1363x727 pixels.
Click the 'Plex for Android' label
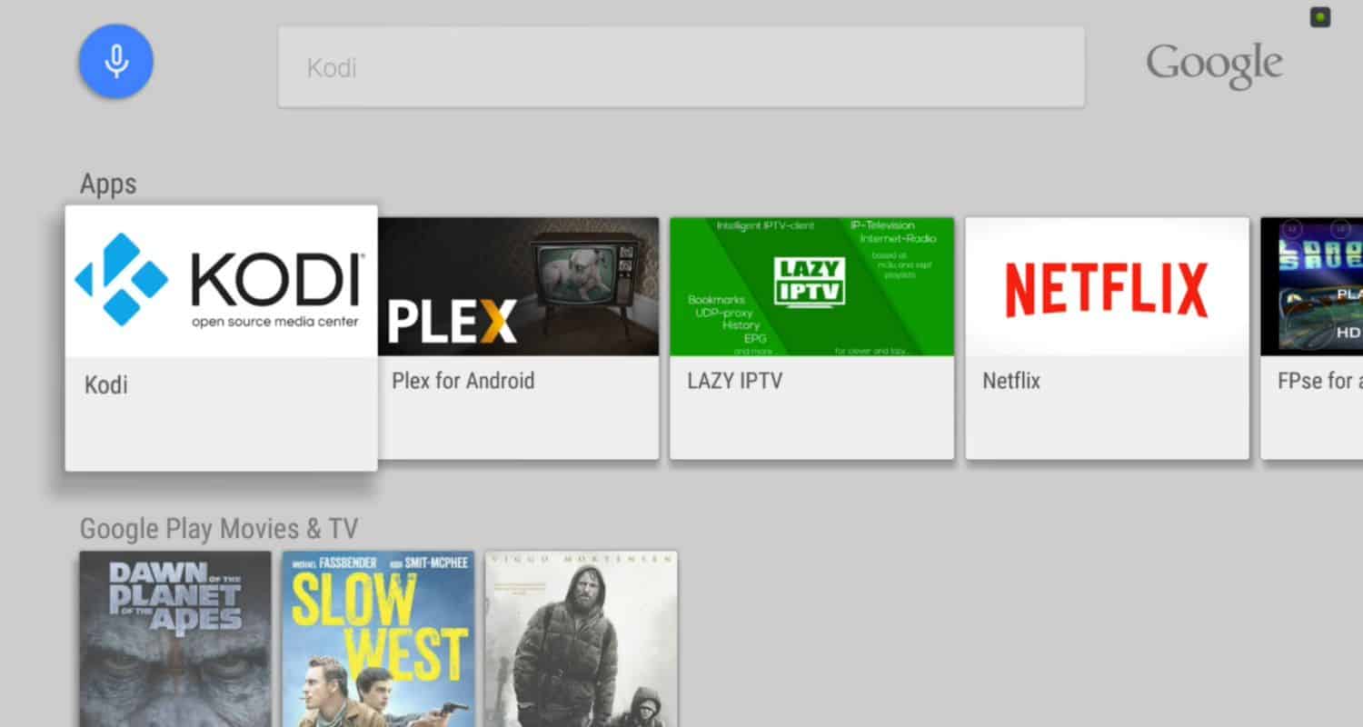pyautogui.click(x=463, y=380)
